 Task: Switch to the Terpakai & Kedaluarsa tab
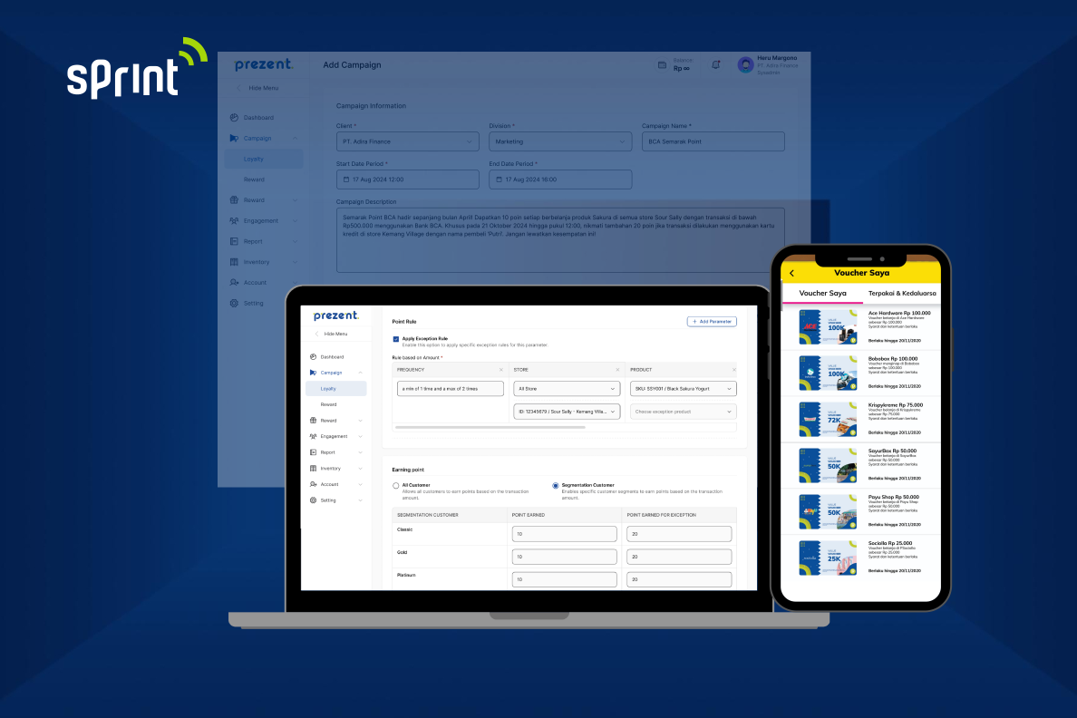[904, 293]
